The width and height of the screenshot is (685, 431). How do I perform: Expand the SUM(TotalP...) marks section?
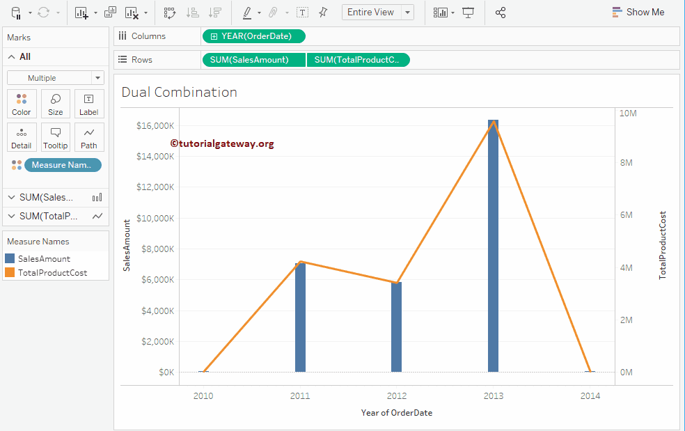click(x=12, y=216)
